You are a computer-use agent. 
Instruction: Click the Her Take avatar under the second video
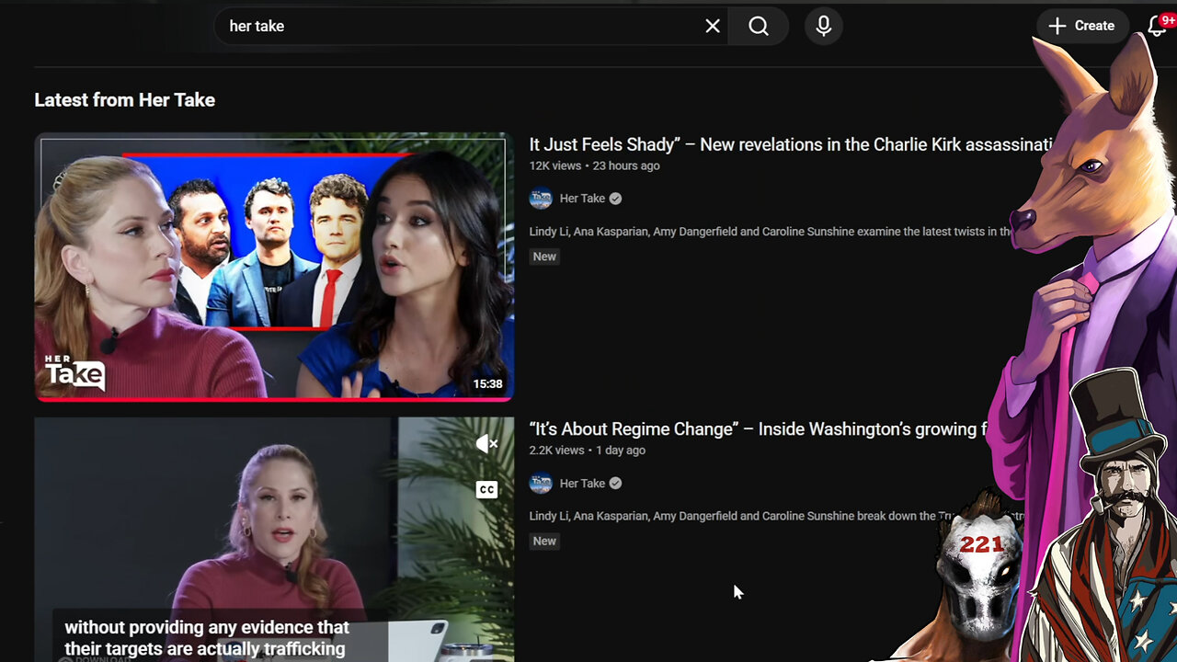tap(541, 484)
